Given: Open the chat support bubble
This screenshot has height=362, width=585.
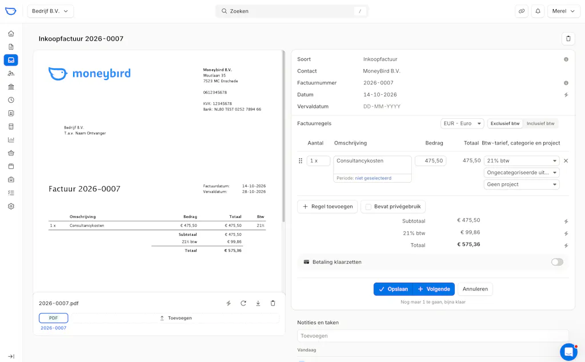Looking at the screenshot, I should (x=568, y=352).
